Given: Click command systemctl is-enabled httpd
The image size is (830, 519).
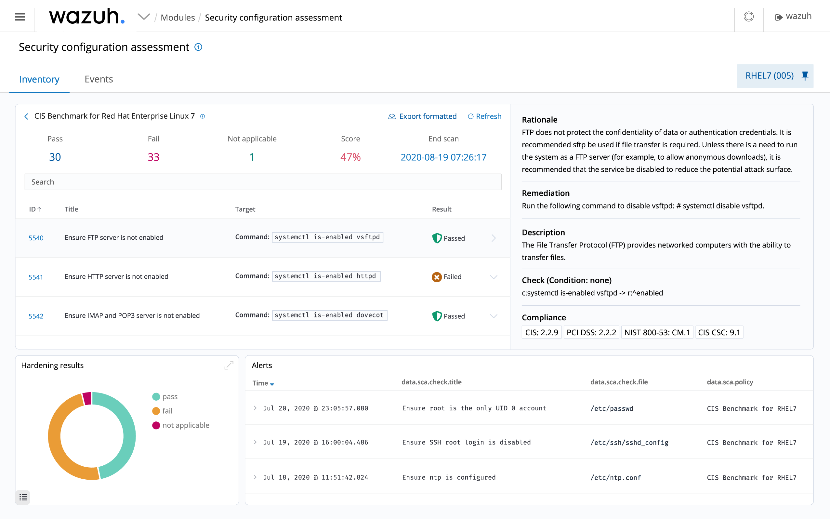Looking at the screenshot, I should [x=326, y=276].
